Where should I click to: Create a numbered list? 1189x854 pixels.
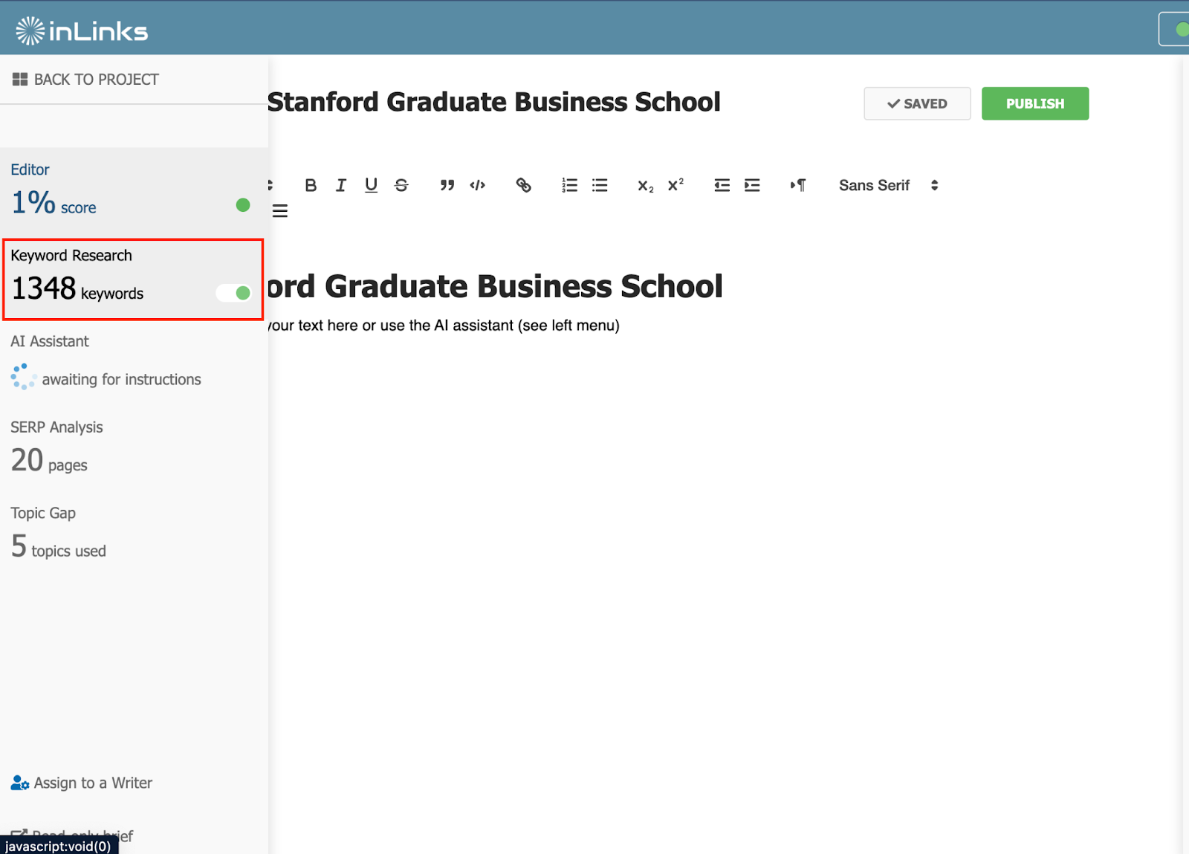569,185
